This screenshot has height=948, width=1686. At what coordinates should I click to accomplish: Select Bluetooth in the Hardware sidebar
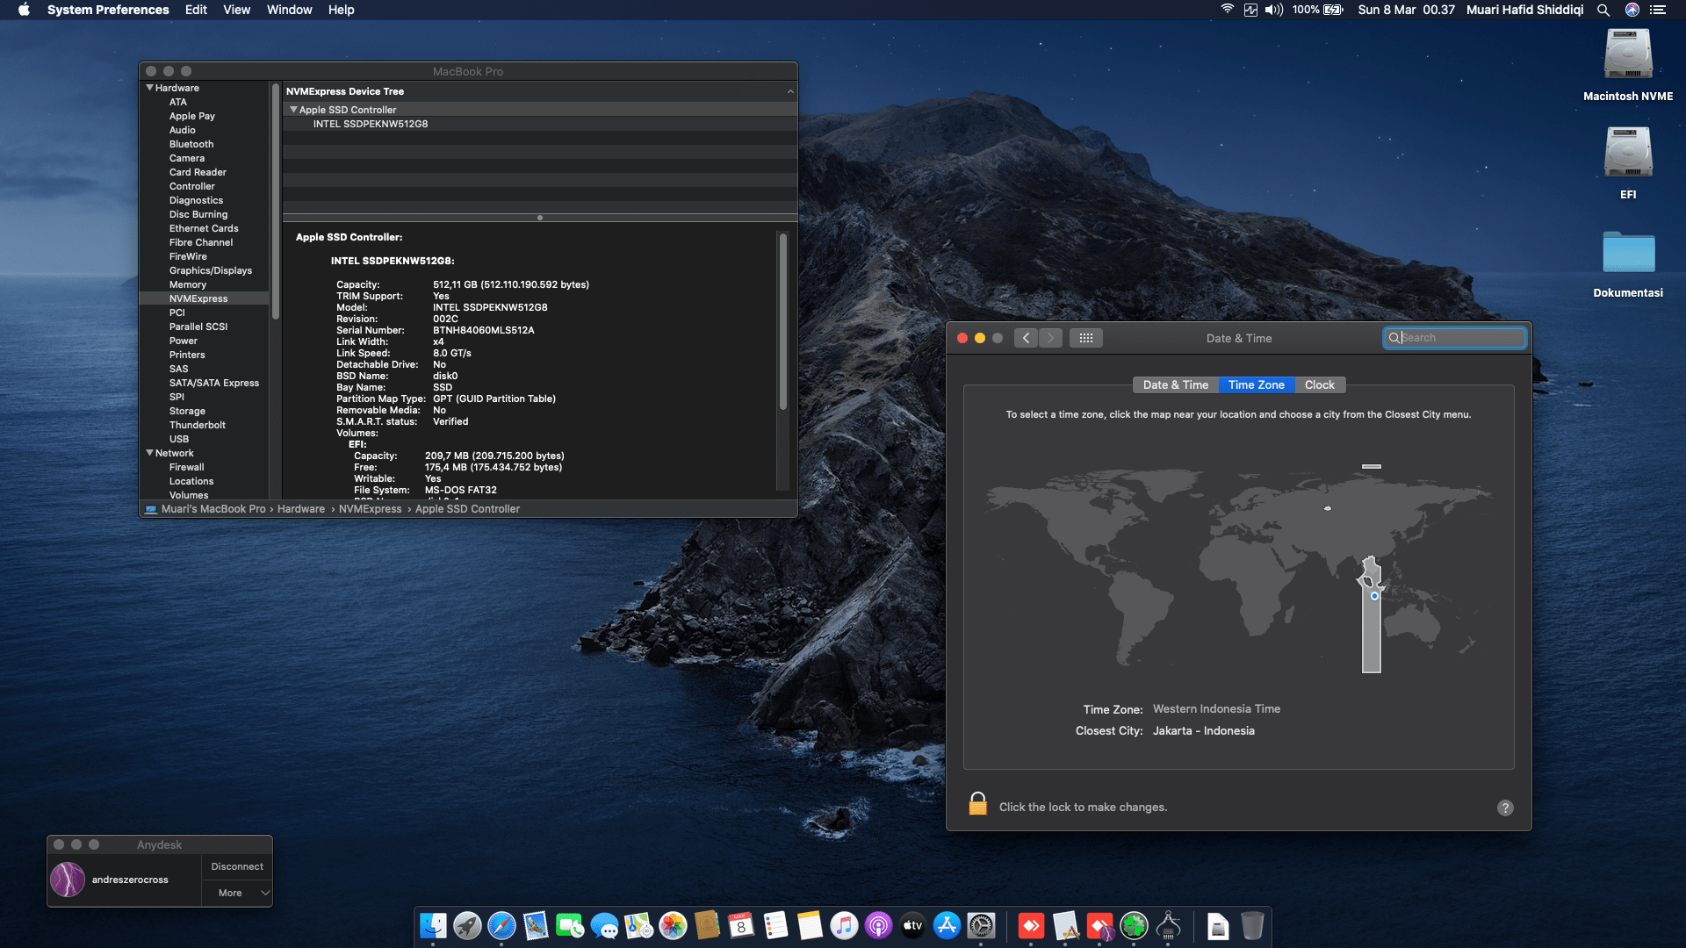coord(191,143)
